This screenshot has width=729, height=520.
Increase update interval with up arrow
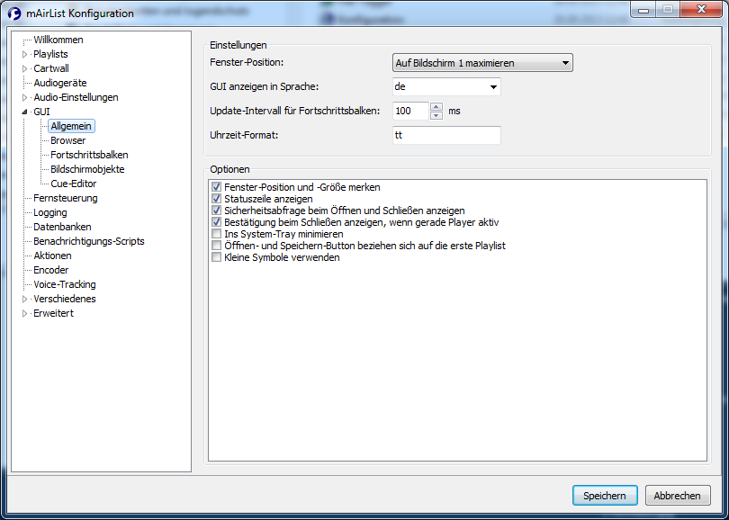436,106
